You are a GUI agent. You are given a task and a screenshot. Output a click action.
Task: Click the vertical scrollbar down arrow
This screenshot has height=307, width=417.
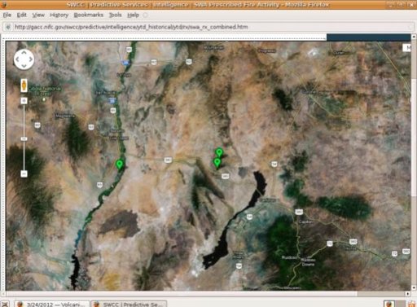414,287
